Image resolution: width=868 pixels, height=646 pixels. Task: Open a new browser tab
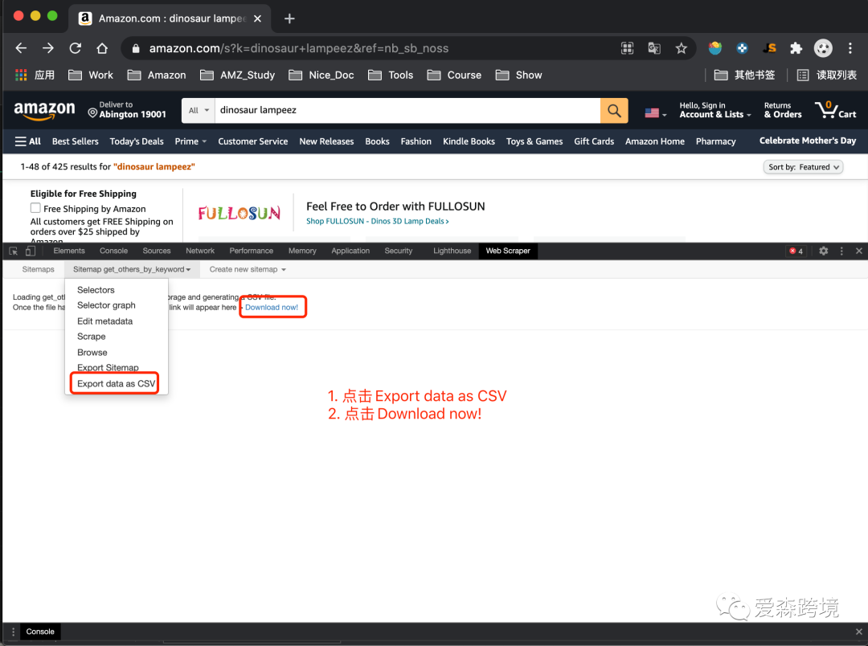289,18
